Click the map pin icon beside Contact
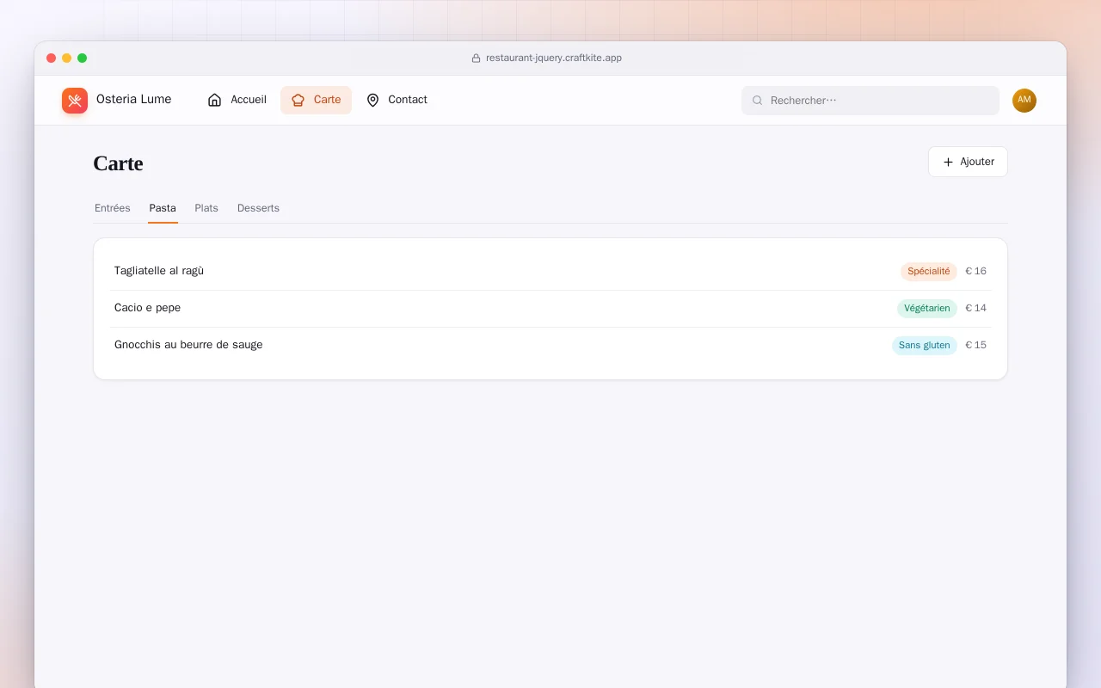The image size is (1101, 688). tap(372, 100)
